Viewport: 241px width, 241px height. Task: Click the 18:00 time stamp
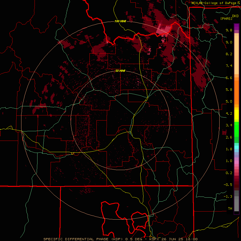tap(191, 239)
